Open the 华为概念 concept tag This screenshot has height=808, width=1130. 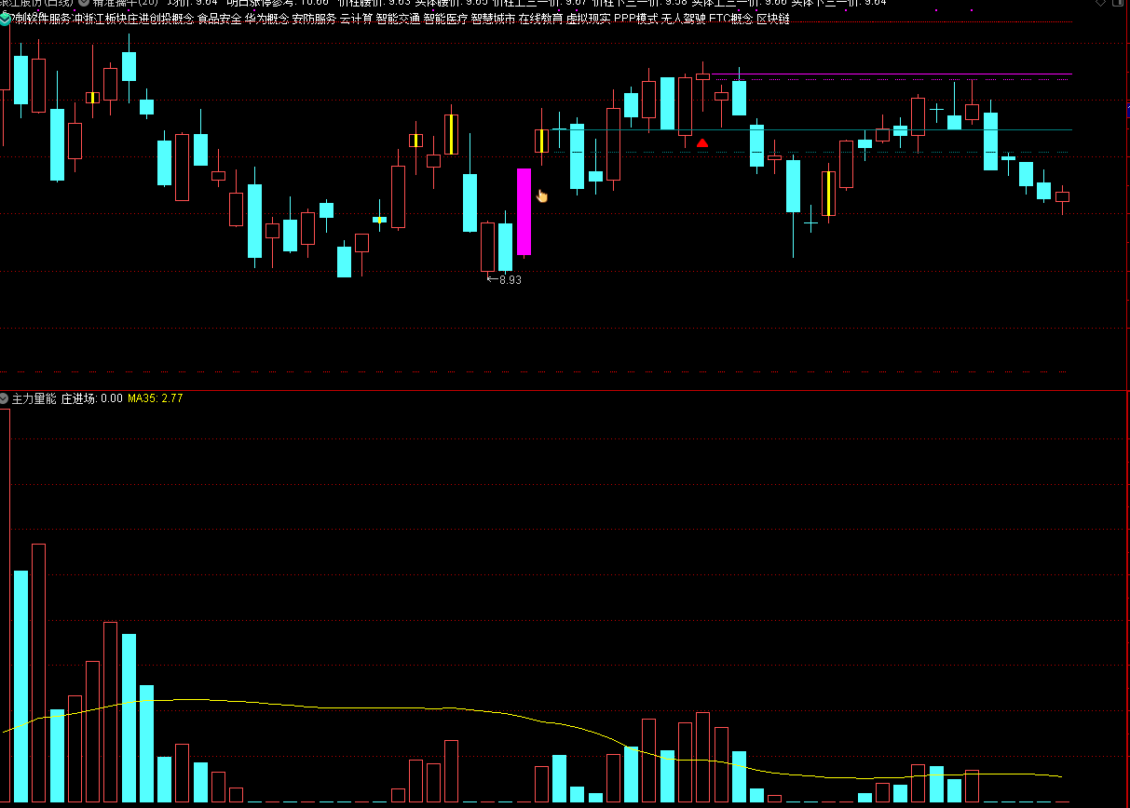266,19
